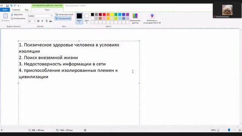Pick the purple color swatch in top row
Image resolution: width=242 pixels, height=136 pixels.
tap(127, 14)
